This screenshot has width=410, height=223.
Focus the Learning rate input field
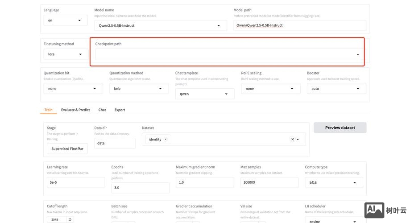pos(76,182)
